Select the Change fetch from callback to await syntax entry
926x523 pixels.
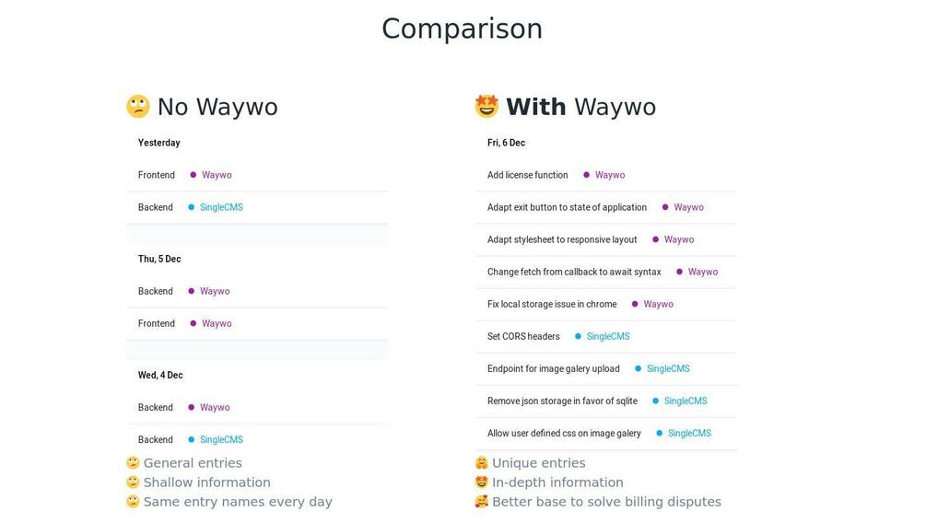574,272
